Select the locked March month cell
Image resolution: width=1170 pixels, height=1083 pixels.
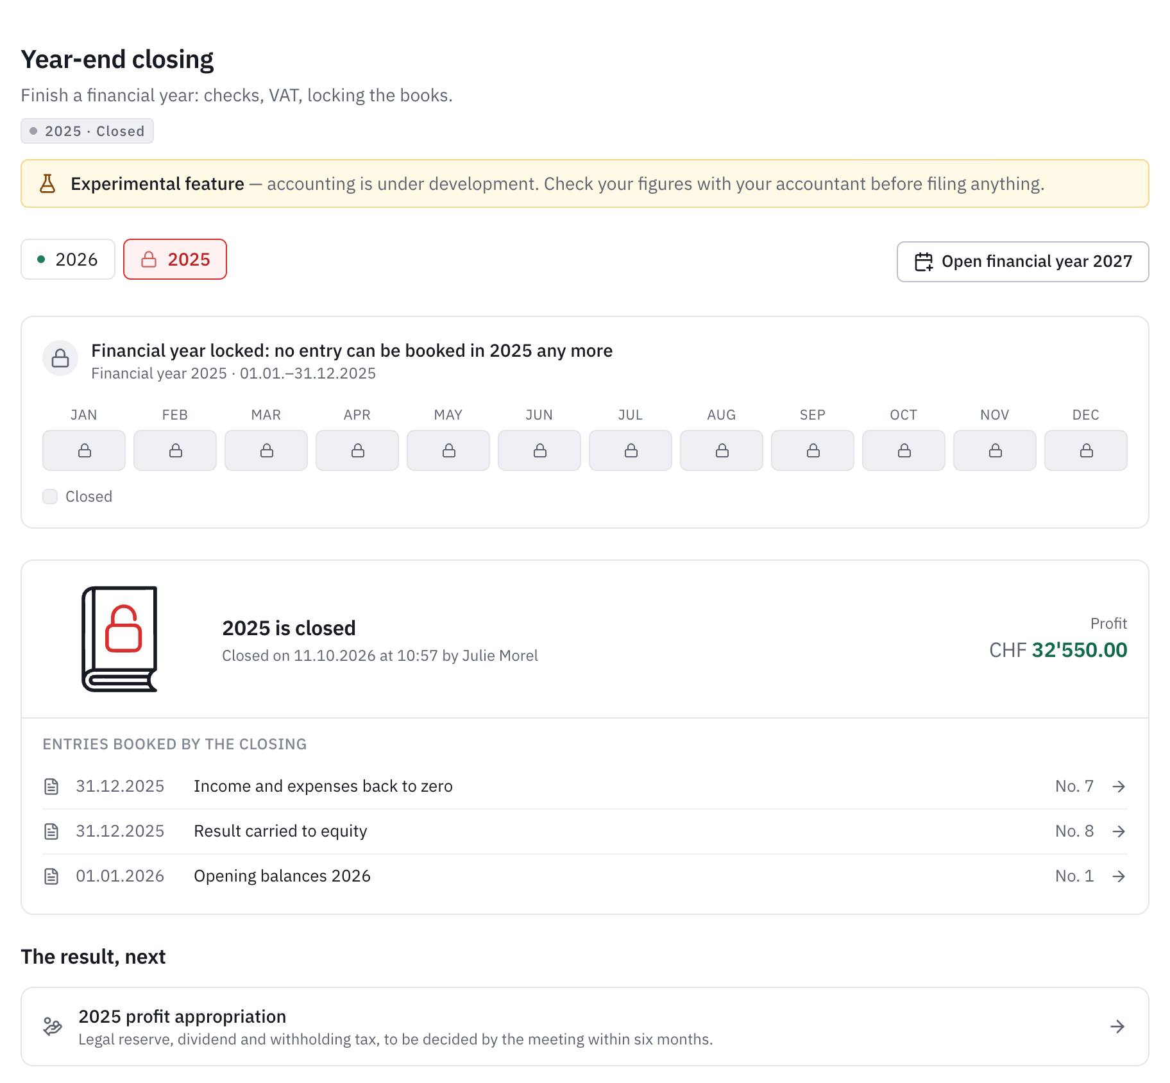point(266,450)
